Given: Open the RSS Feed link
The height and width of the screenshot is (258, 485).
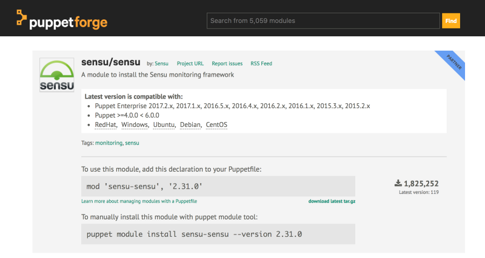Looking at the screenshot, I should pyautogui.click(x=261, y=63).
